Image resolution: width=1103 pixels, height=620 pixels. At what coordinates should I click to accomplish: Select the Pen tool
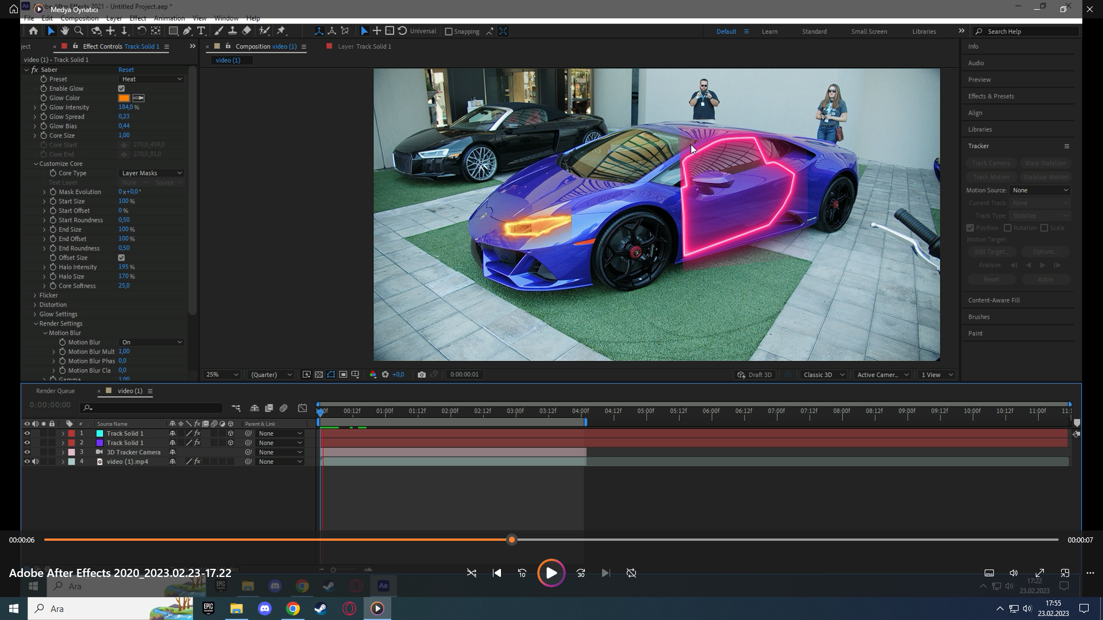point(187,31)
